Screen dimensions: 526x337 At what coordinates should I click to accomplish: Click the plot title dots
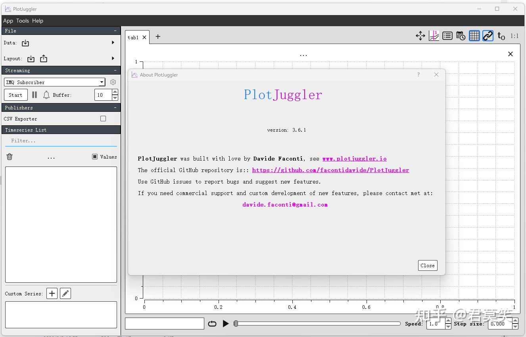(303, 55)
